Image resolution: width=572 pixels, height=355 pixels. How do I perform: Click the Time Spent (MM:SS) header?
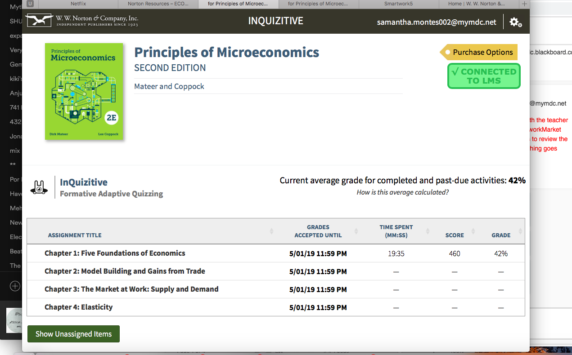pos(396,231)
